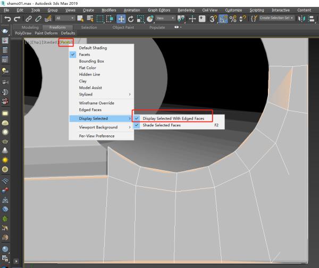This screenshot has height=268, width=319.
Task: Activate the Select and Link tool
Action: 29,19
